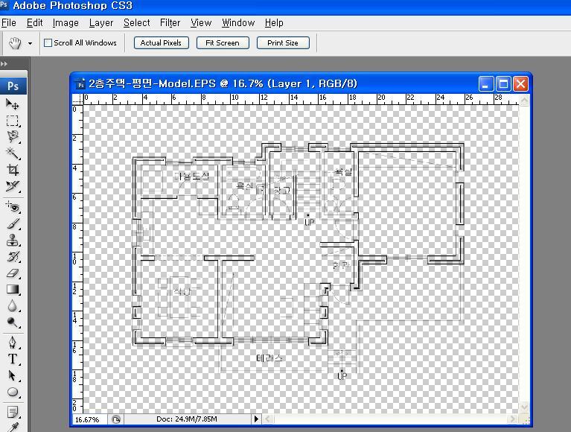Click the vertical scrollbar down arrow
Viewport: 571px width, 432px height.
[524, 407]
